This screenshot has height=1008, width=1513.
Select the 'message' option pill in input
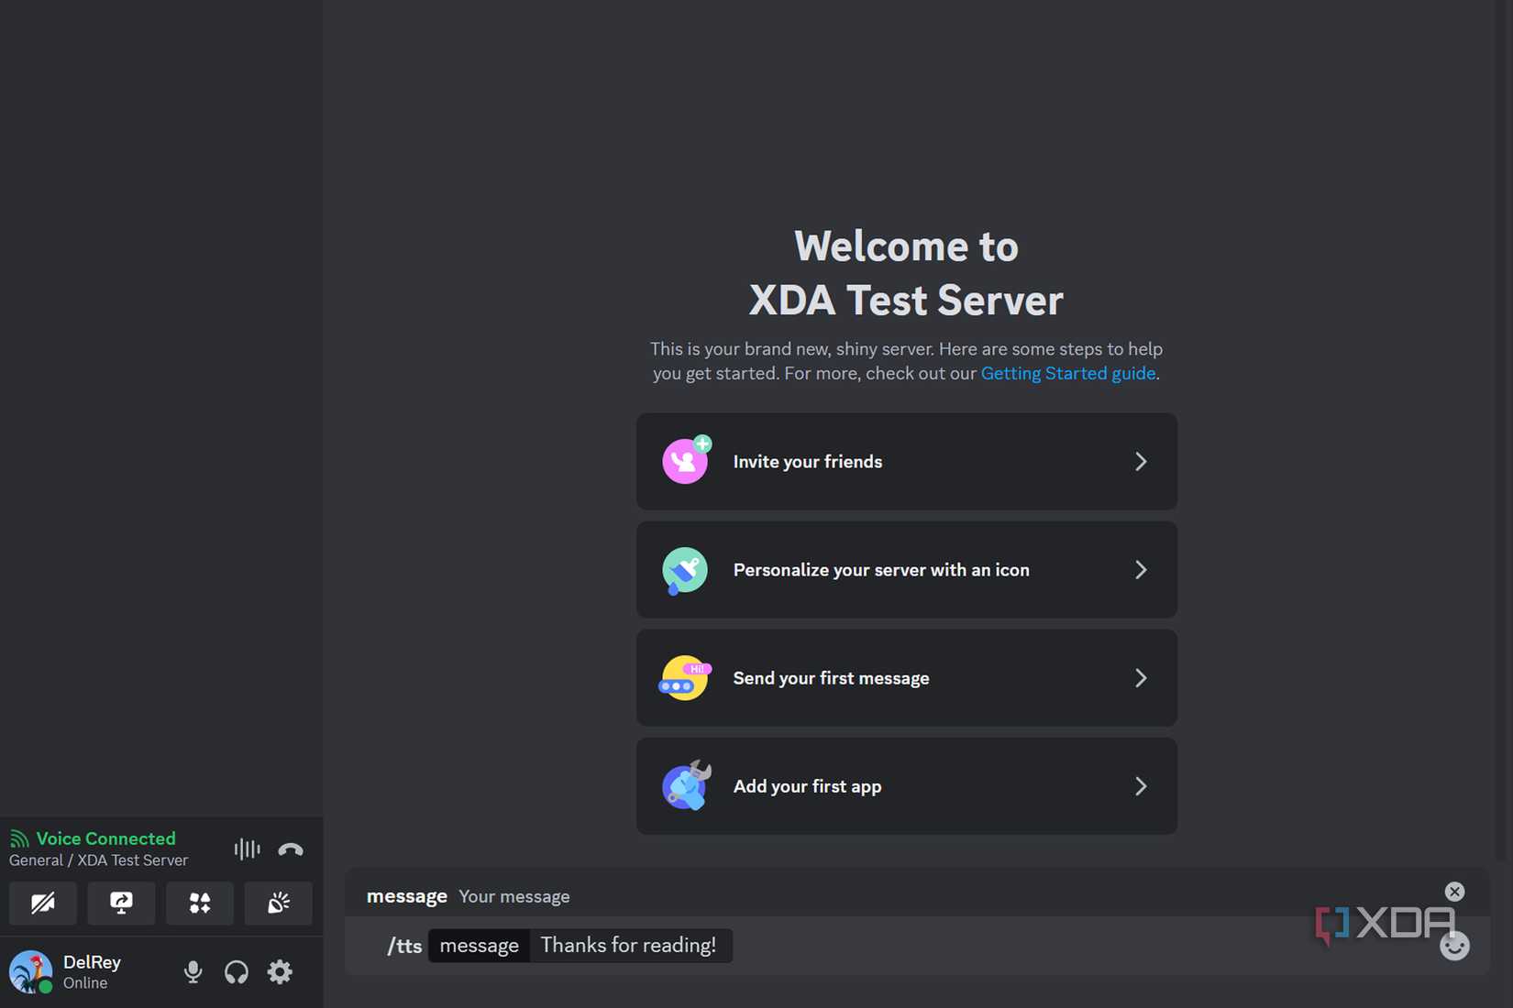(x=479, y=946)
